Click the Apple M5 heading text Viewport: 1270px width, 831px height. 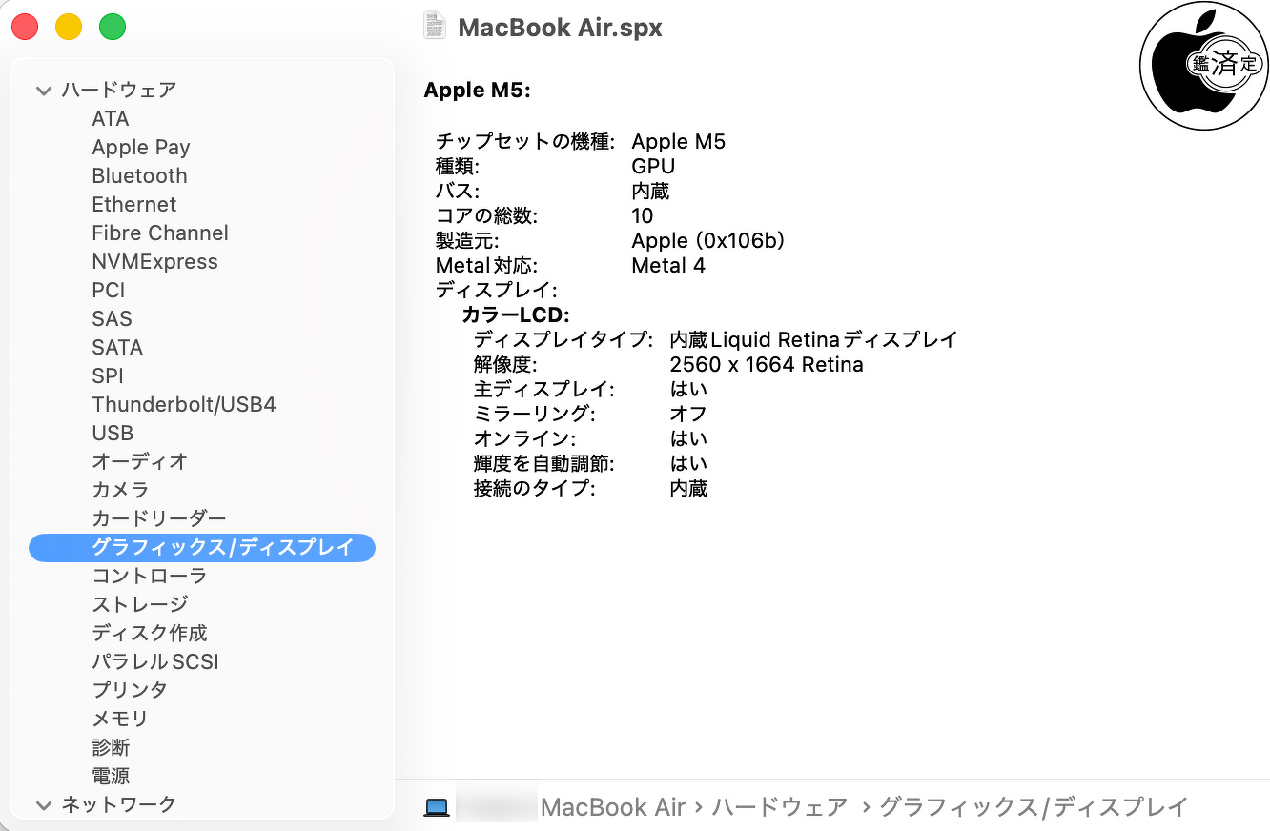(x=477, y=91)
